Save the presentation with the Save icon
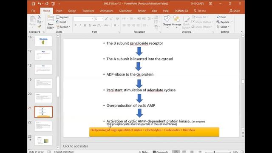The image size is (272, 153). pos(33,4)
